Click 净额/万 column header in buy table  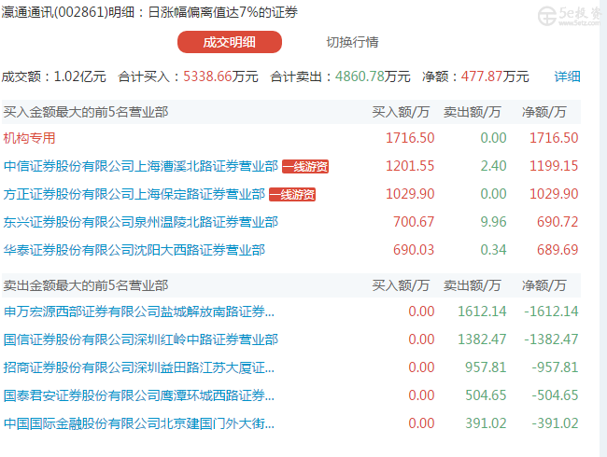543,112
